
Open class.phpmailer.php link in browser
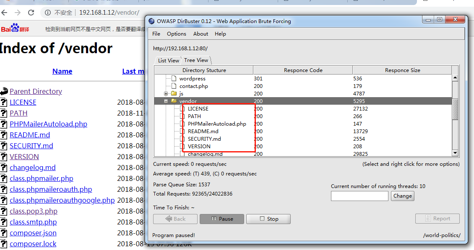(x=42, y=178)
